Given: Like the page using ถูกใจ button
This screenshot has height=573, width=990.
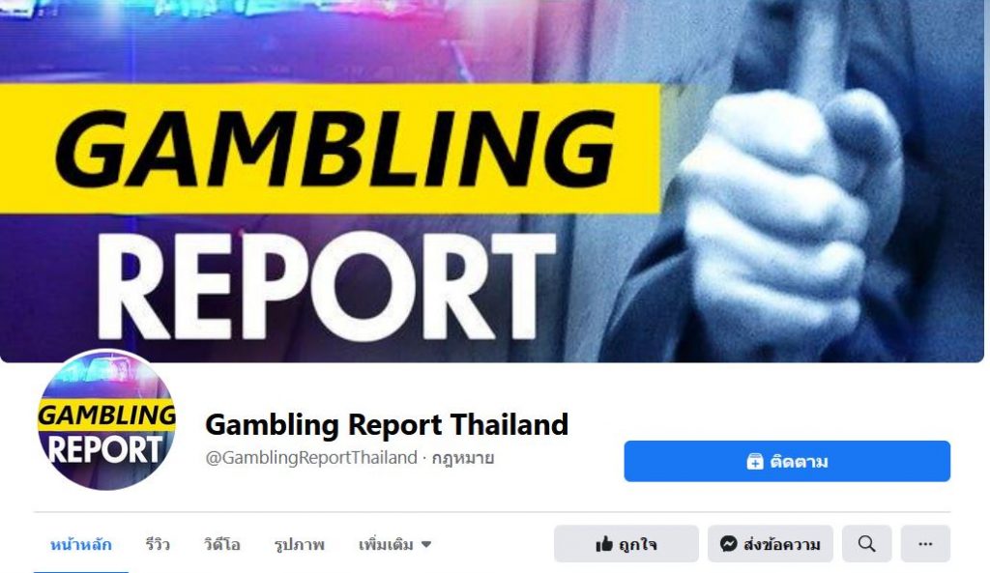Looking at the screenshot, I should click(626, 544).
